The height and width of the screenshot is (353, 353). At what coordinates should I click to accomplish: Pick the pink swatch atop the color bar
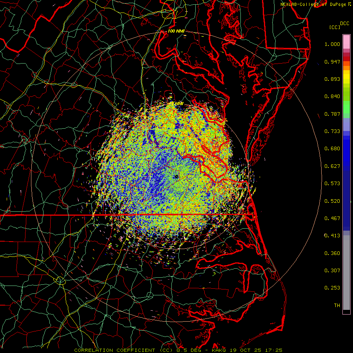[x=346, y=42]
